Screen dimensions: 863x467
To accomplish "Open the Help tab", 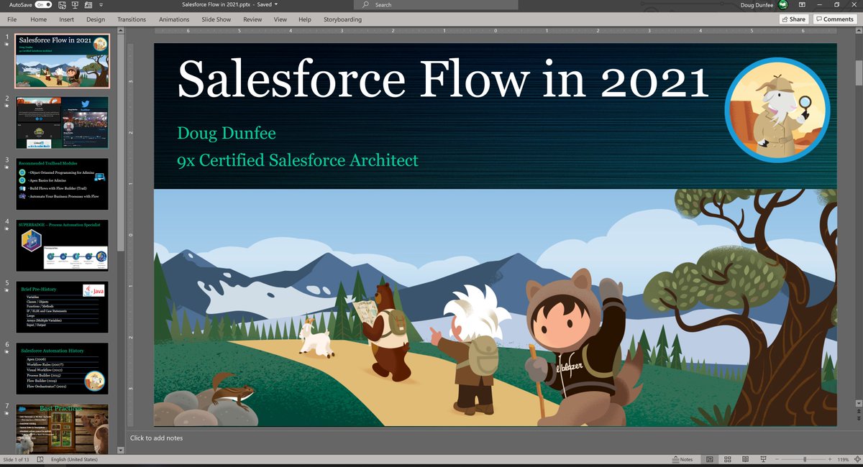I will click(305, 19).
